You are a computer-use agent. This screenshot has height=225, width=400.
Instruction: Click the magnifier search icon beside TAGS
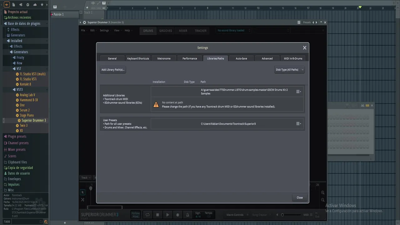(x=46, y=222)
